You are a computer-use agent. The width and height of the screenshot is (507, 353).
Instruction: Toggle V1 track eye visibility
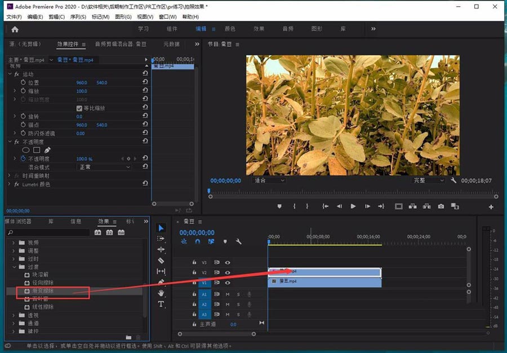click(x=228, y=283)
